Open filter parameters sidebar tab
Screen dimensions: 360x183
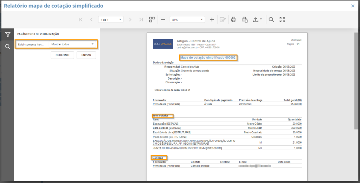pos(8,35)
